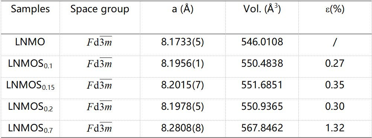The width and height of the screenshot is (372, 138).
Task: Click the ε(%) column header
Action: tap(335, 10)
